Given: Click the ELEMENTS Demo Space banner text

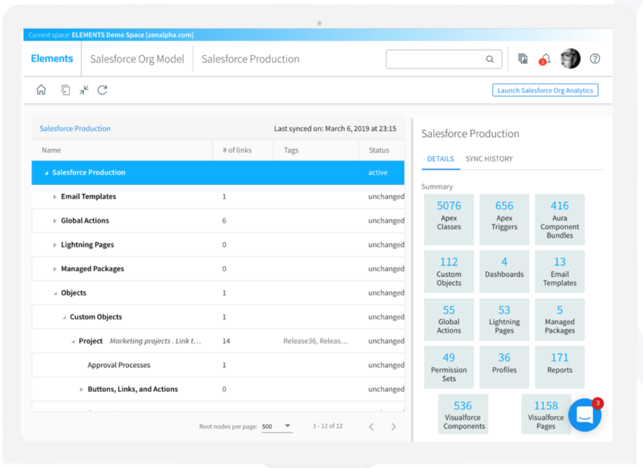Looking at the screenshot, I should pyautogui.click(x=132, y=35).
